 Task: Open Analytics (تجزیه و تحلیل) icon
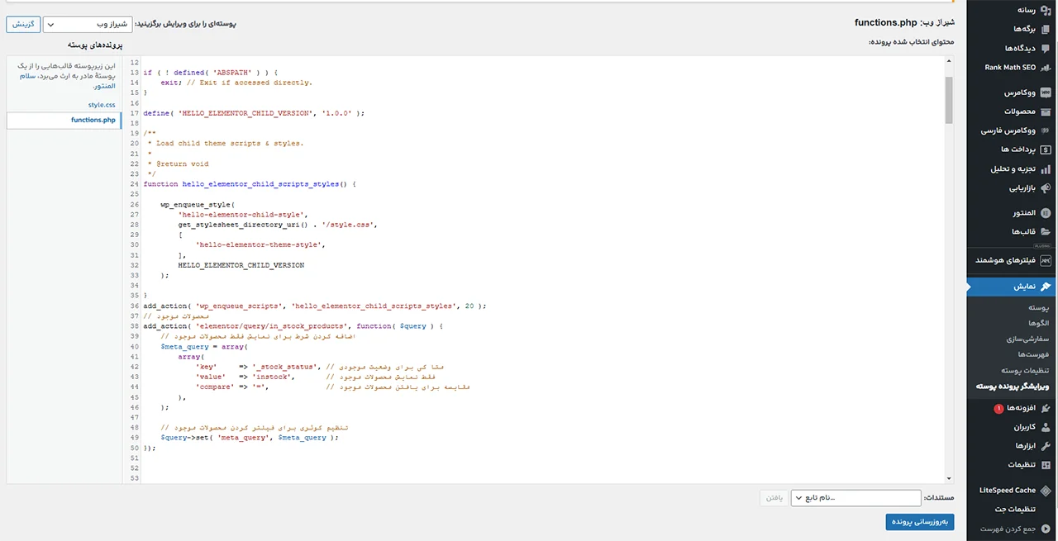click(x=1046, y=168)
